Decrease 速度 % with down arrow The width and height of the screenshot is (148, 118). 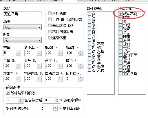click(x=60, y=67)
